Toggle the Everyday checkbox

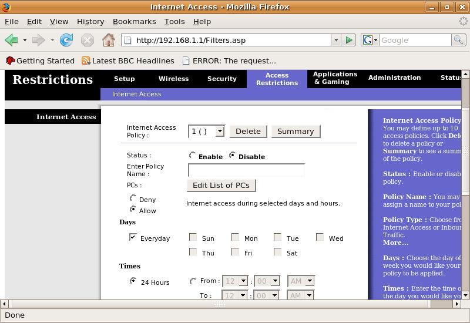click(133, 237)
